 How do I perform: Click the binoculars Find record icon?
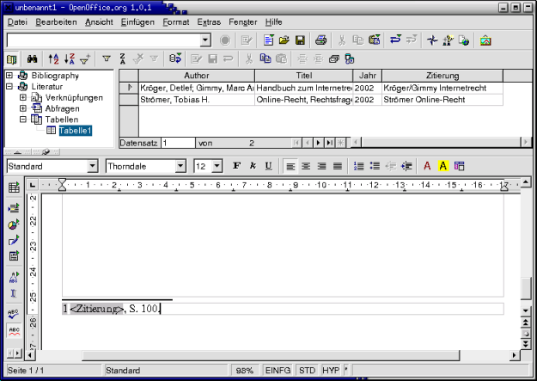31,59
